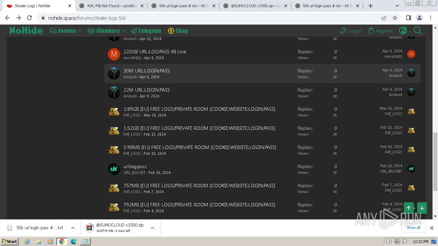Viewport: 438px width, 246px height.
Task: Click the zip file icon in downloads bar
Action: (90, 228)
